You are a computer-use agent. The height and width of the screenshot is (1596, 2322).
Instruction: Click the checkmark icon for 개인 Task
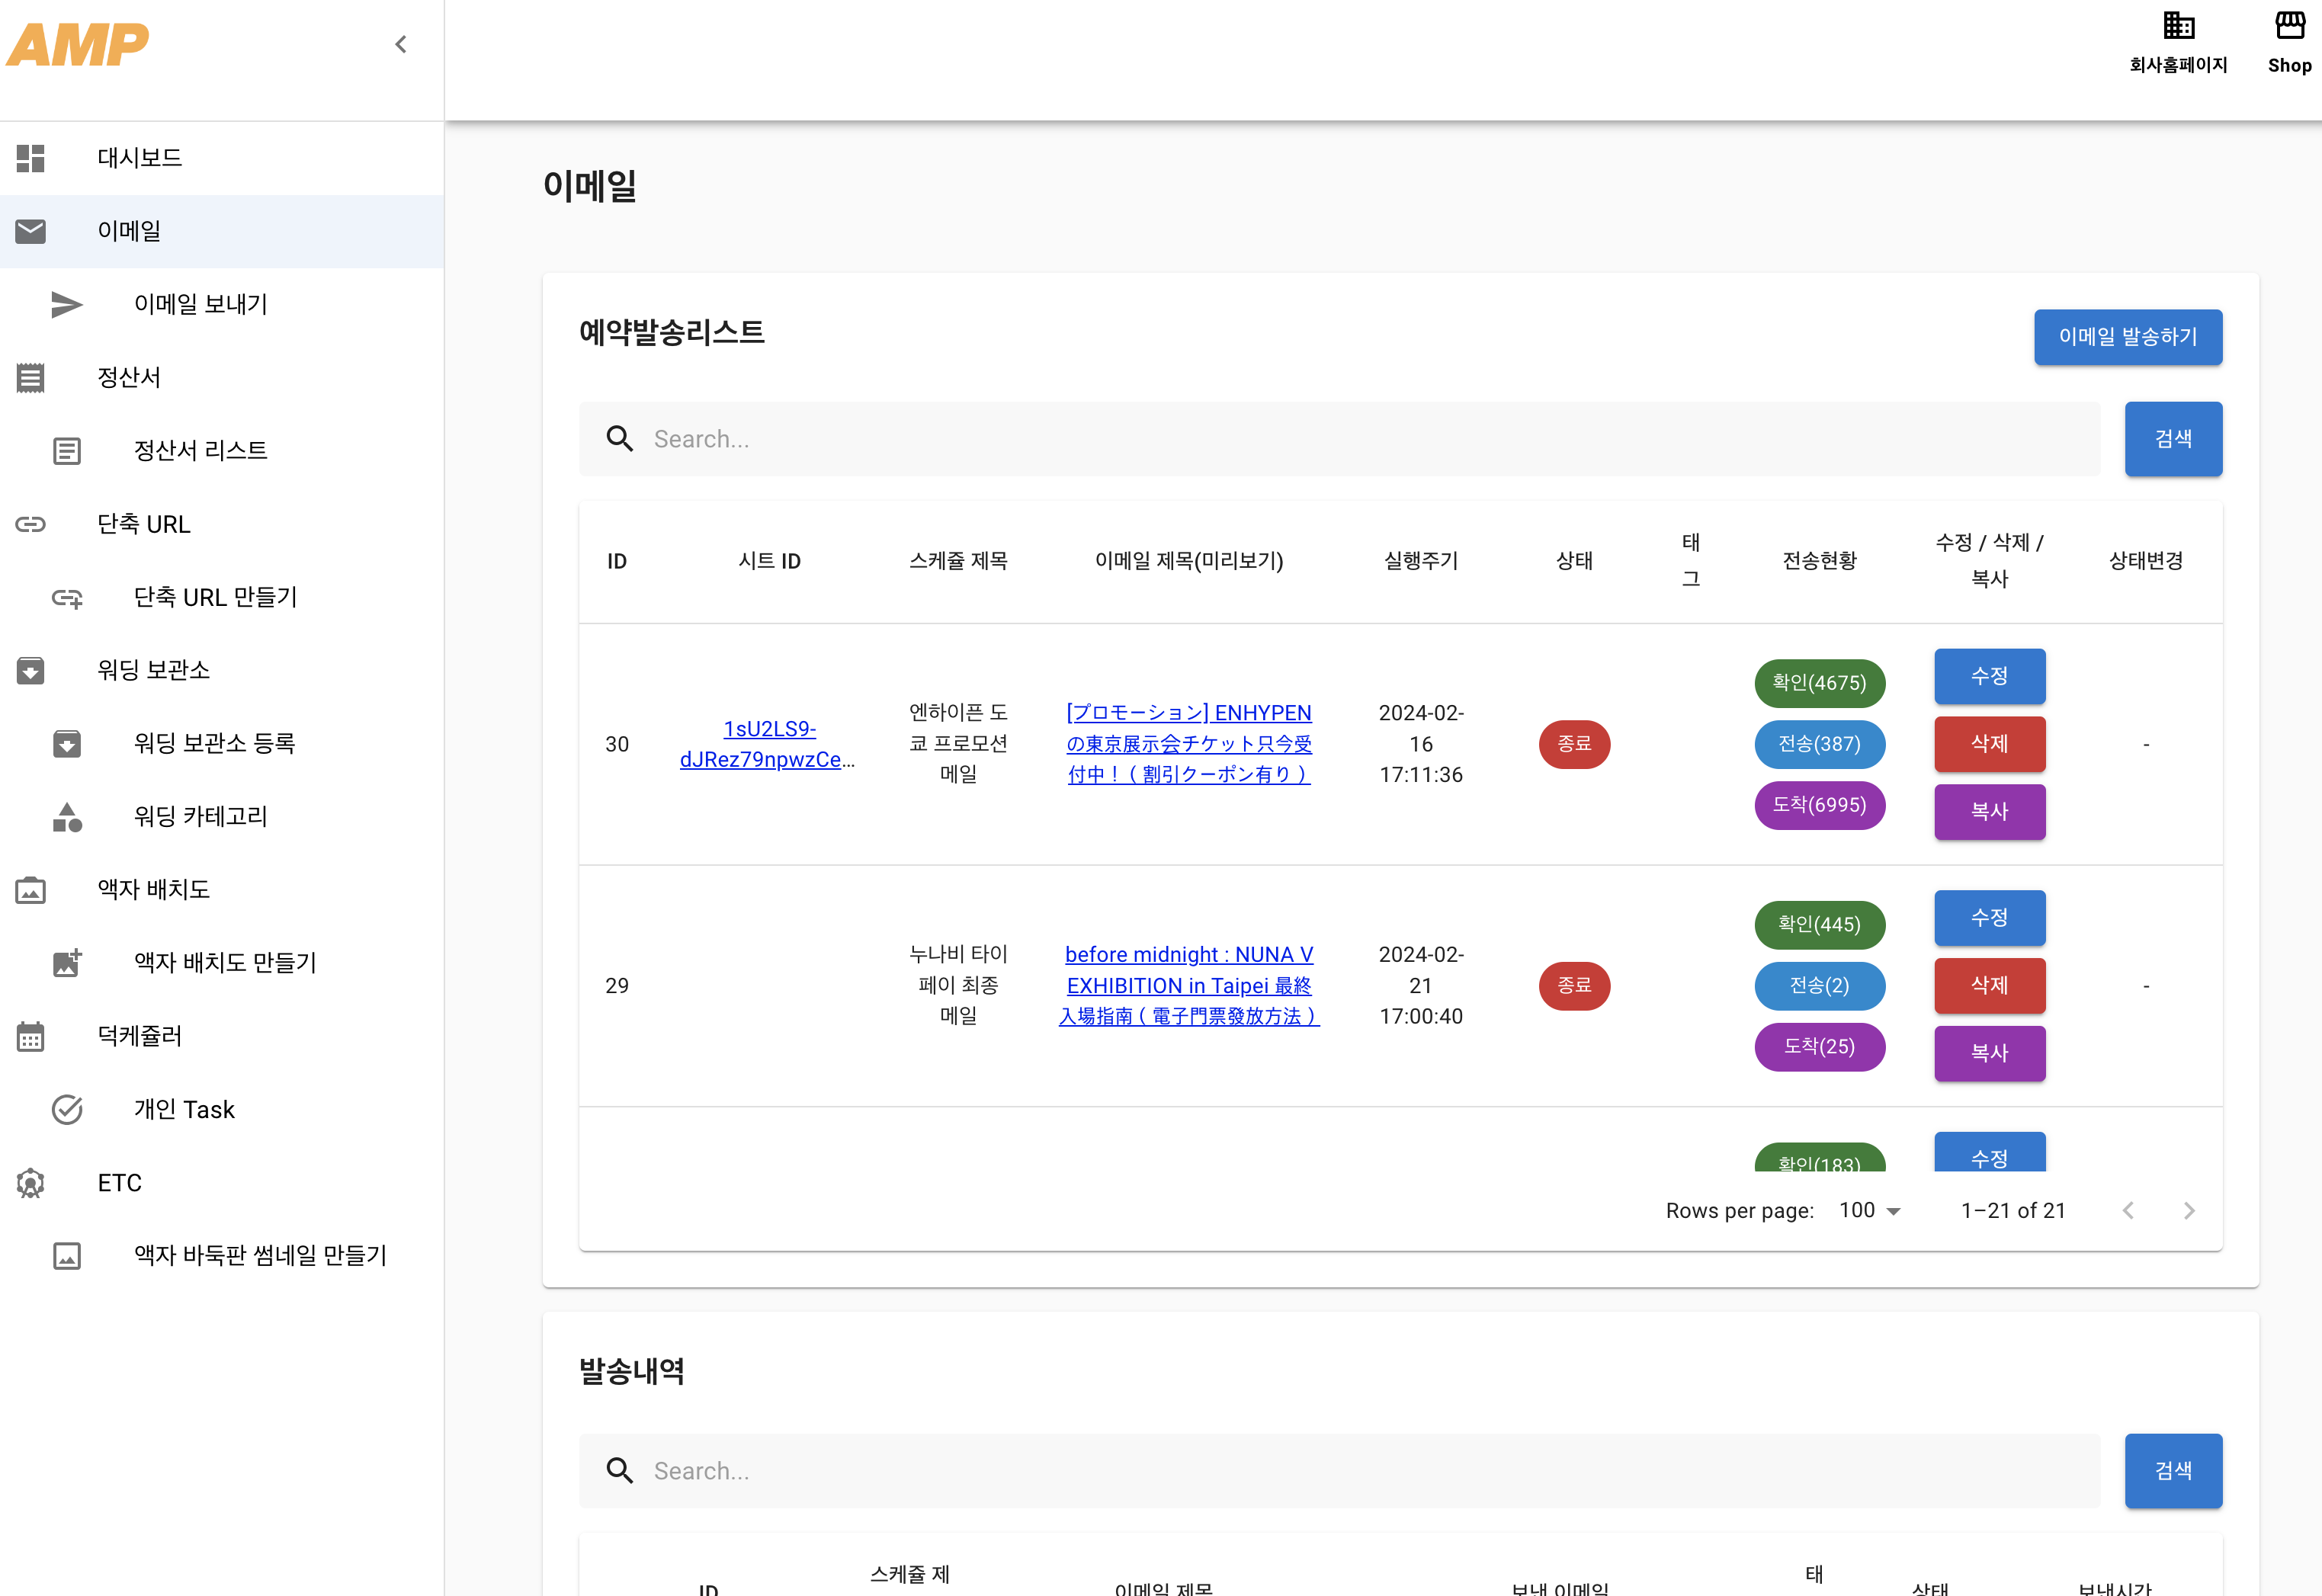tap(67, 1109)
